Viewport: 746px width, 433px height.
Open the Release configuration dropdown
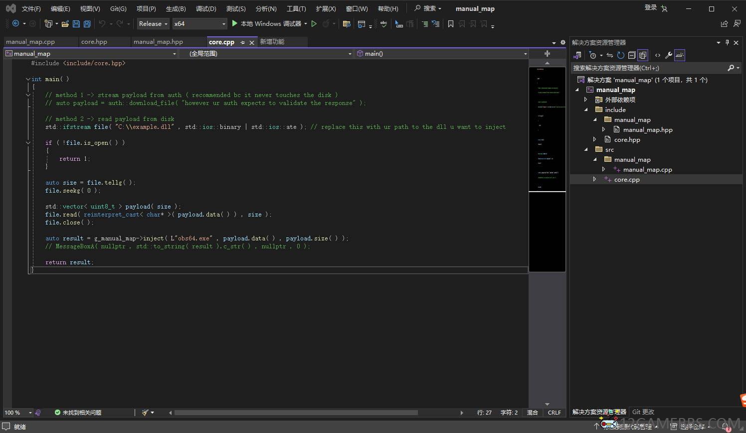tap(153, 24)
